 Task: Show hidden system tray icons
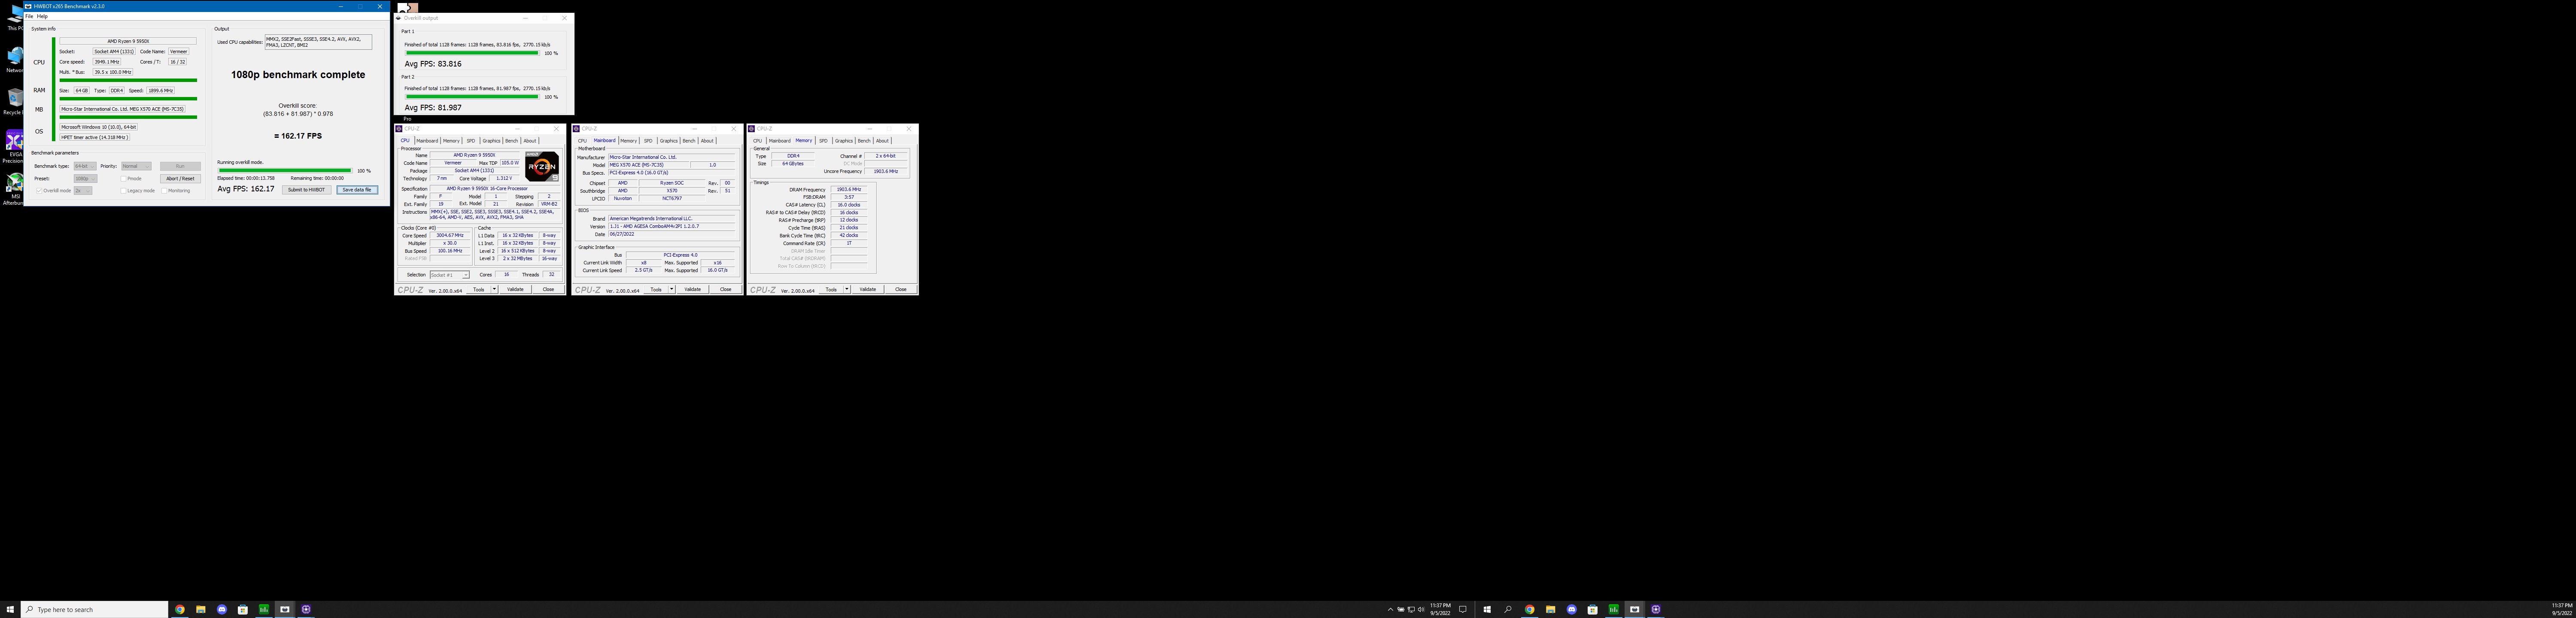tap(1390, 609)
